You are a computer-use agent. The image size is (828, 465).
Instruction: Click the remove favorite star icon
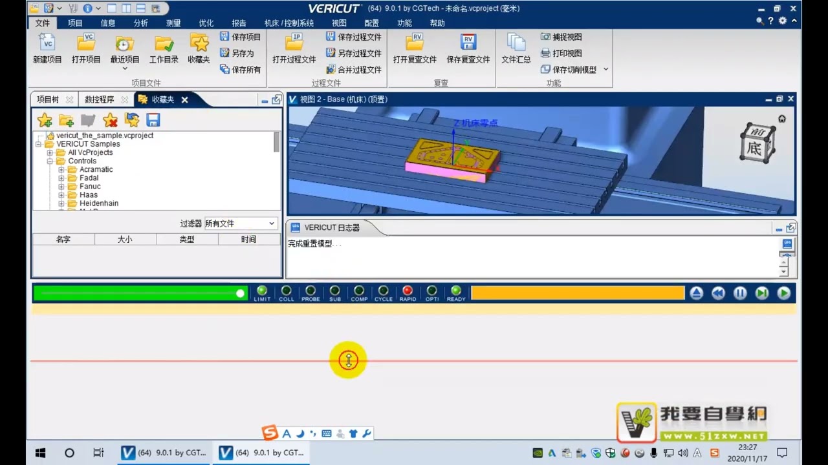(x=110, y=120)
